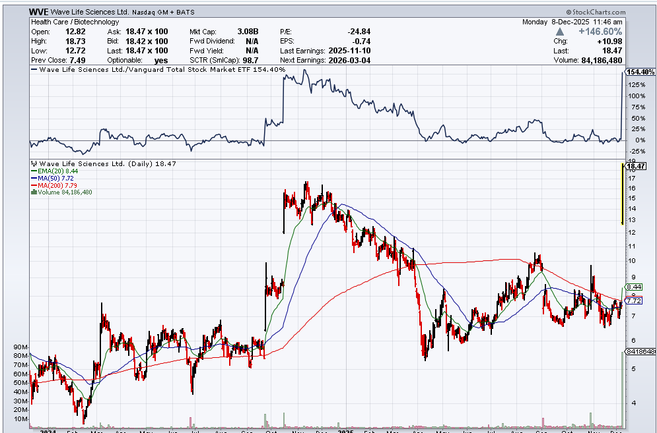Click the 125% ratio axis label
This screenshot has width=657, height=433.
[637, 84]
